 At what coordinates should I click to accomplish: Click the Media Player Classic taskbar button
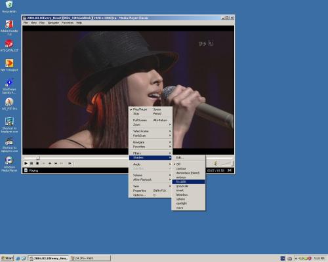click(49, 258)
